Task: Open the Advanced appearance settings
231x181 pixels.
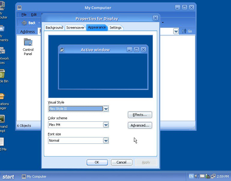Action: coord(140,125)
